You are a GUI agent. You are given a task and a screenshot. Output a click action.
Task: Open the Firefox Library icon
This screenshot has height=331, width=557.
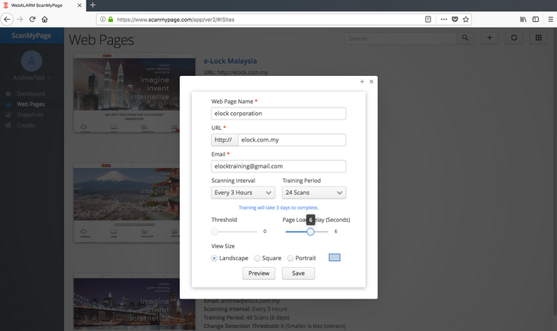coord(523,19)
